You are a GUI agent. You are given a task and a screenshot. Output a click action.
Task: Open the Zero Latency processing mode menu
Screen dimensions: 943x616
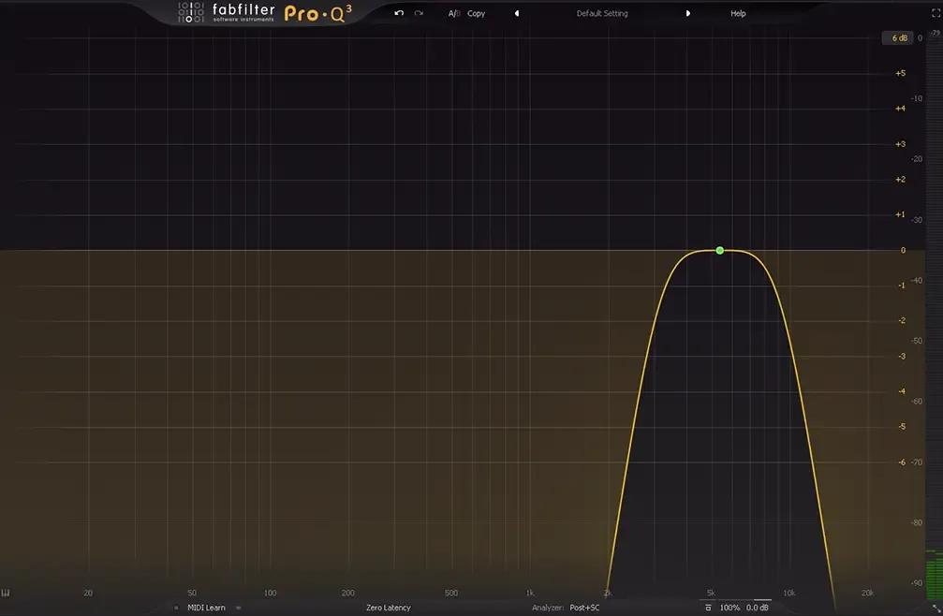389,608
